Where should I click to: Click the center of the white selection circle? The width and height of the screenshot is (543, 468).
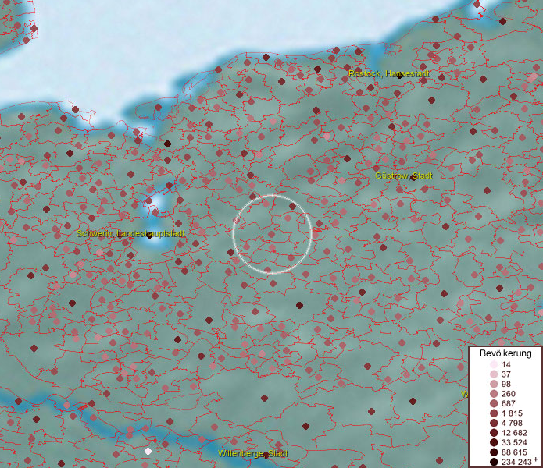coord(273,234)
